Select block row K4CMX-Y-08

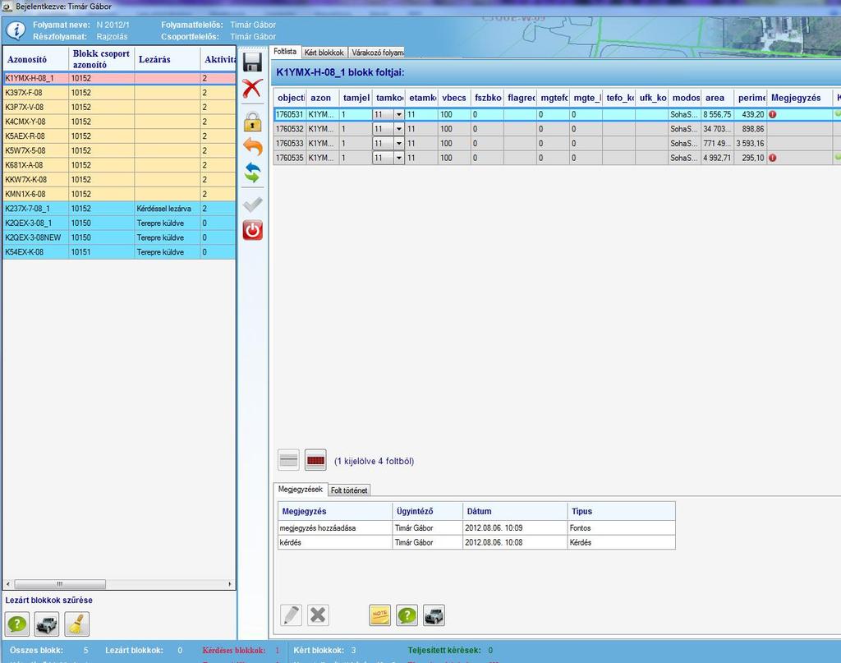pyautogui.click(x=119, y=122)
